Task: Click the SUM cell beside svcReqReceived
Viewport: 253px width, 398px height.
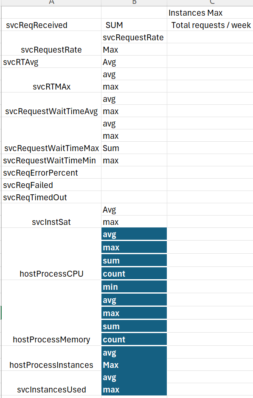Action: 134,25
